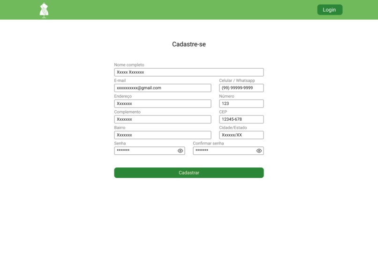Select the Celular / Whatsapp field
This screenshot has height=268, width=378.
241,88
